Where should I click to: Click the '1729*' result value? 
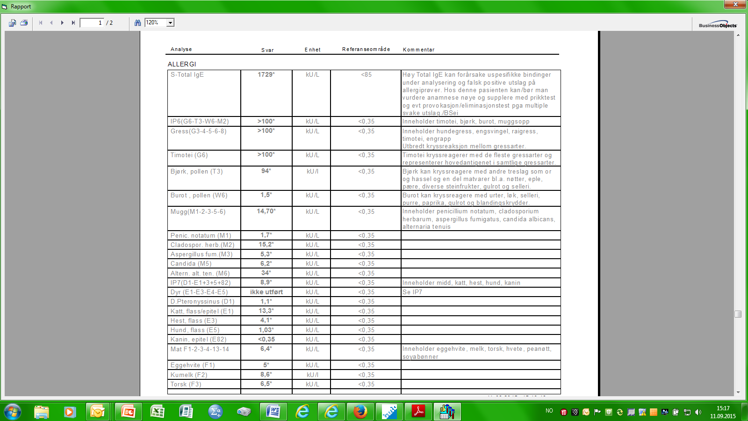[x=266, y=74]
